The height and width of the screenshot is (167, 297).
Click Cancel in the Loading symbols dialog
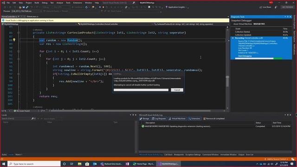click(177, 90)
